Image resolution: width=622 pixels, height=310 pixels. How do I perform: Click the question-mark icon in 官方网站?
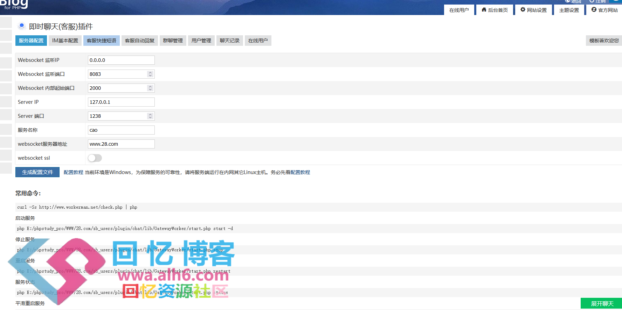[594, 10]
